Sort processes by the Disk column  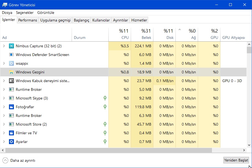click(x=164, y=34)
